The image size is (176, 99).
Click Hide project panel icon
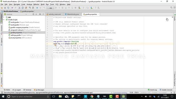(x=43, y=14)
